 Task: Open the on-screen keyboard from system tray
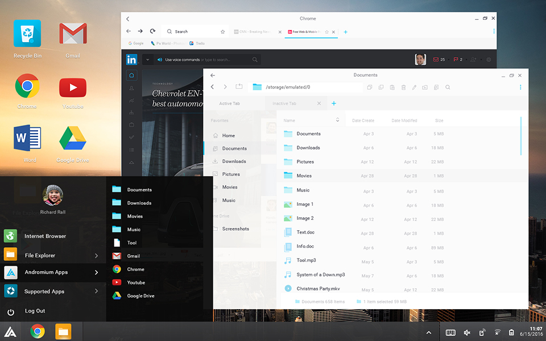450,332
